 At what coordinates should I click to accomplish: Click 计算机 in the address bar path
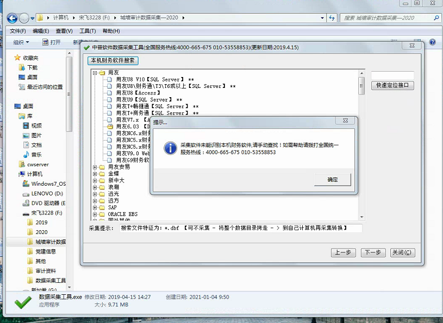[x=61, y=18]
